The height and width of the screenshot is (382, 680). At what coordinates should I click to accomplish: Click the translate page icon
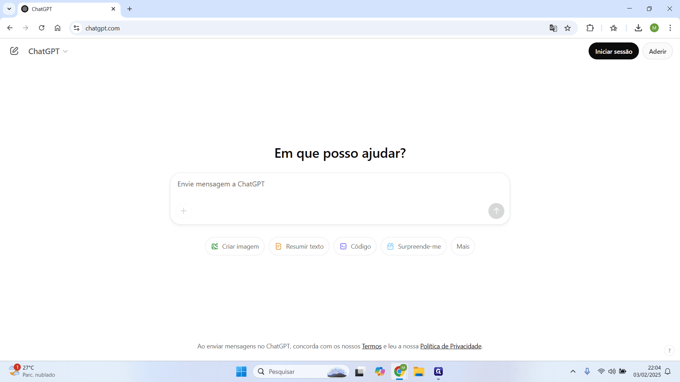(553, 28)
